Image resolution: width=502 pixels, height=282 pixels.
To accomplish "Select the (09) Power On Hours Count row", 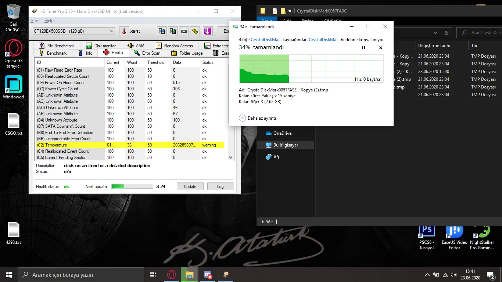I will [129, 83].
